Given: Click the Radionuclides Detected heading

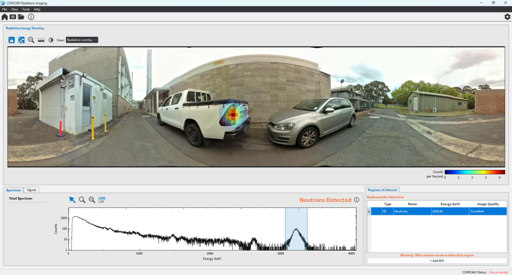Looking at the screenshot, I should click(385, 197).
